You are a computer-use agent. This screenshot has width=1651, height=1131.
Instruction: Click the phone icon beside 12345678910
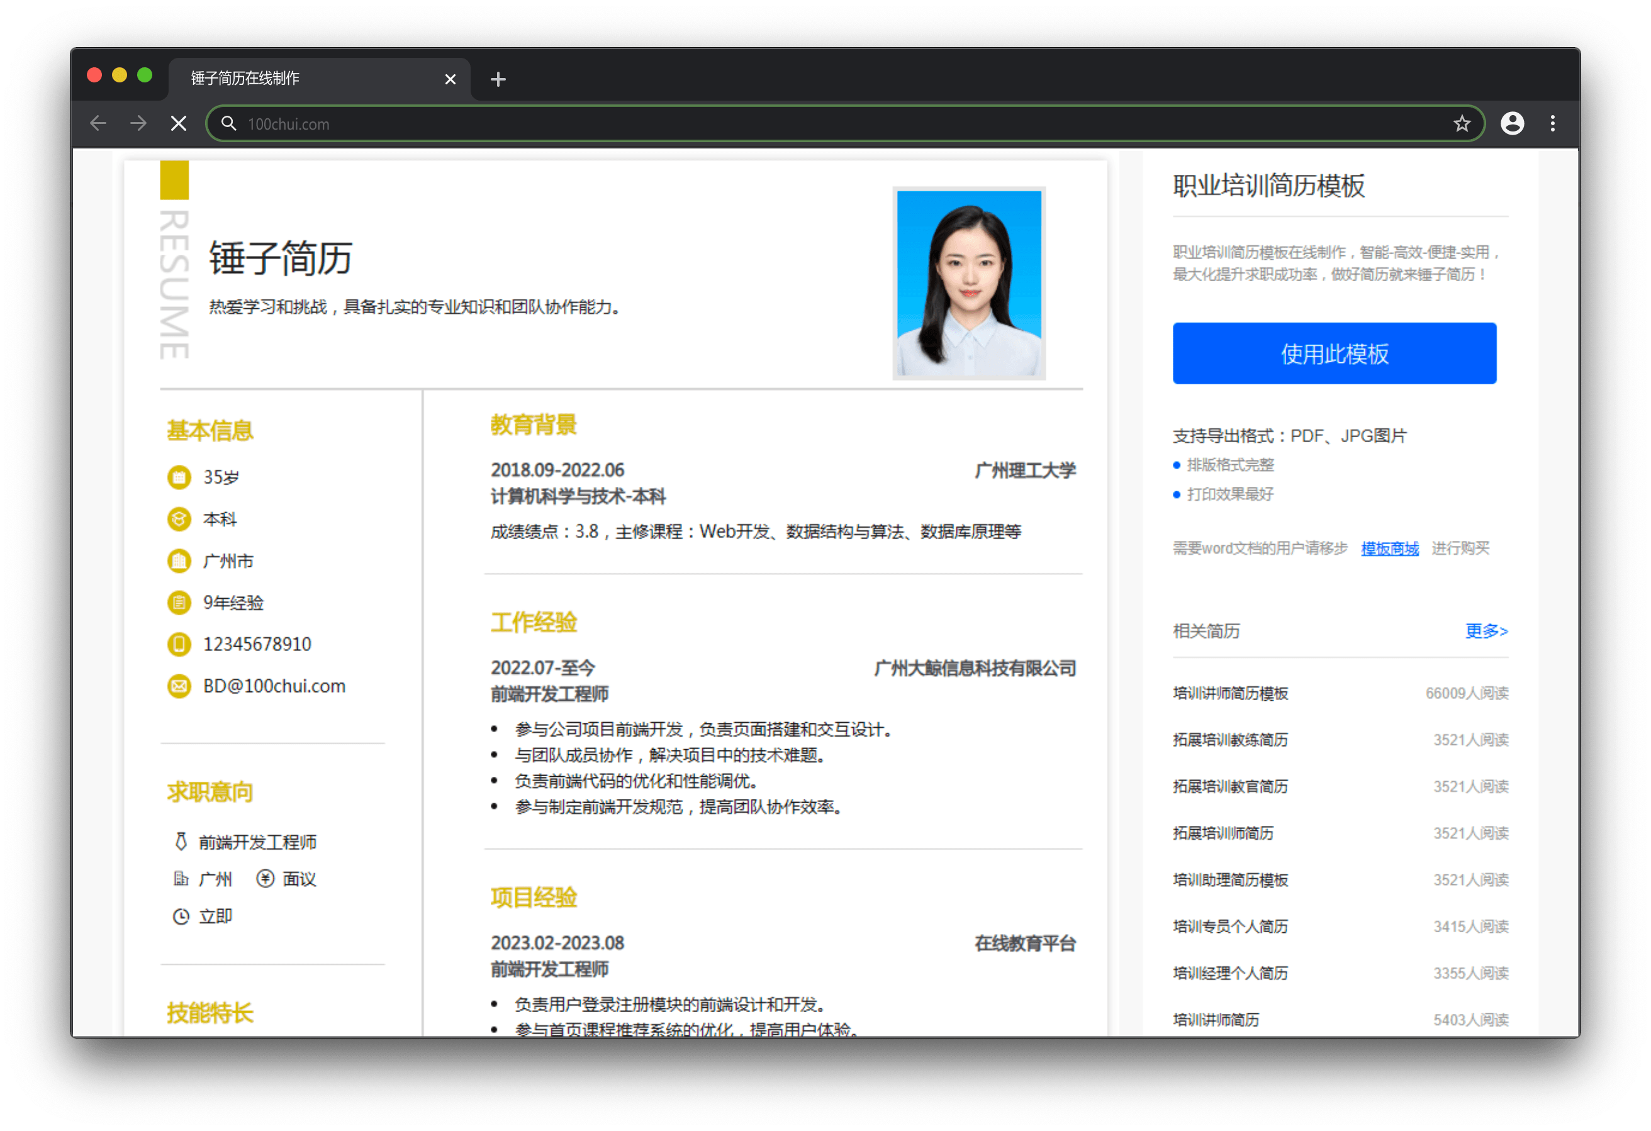click(179, 644)
